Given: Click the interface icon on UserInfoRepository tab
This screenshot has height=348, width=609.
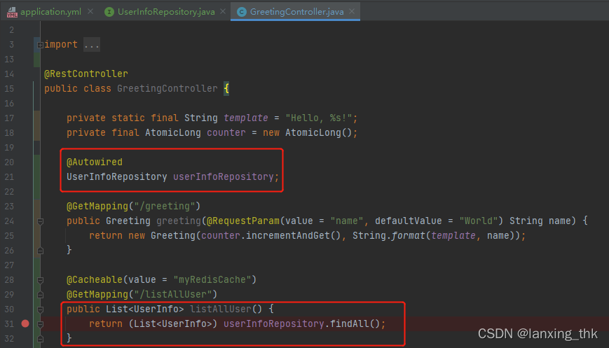Looking at the screenshot, I should (109, 12).
